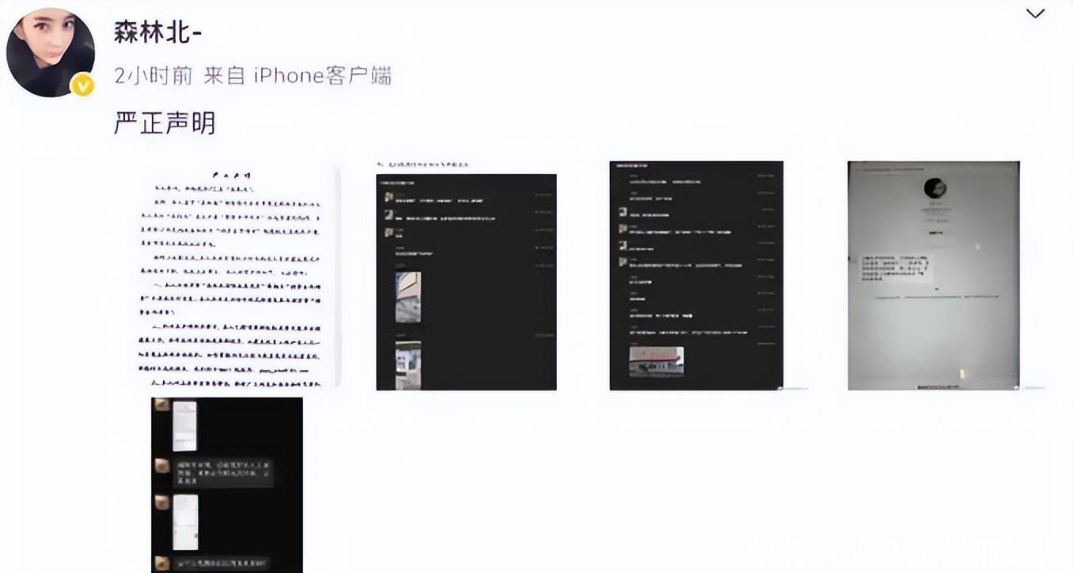Open third dark chat screenshot thumbnail
Image resolution: width=1073 pixels, height=573 pixels.
click(696, 276)
